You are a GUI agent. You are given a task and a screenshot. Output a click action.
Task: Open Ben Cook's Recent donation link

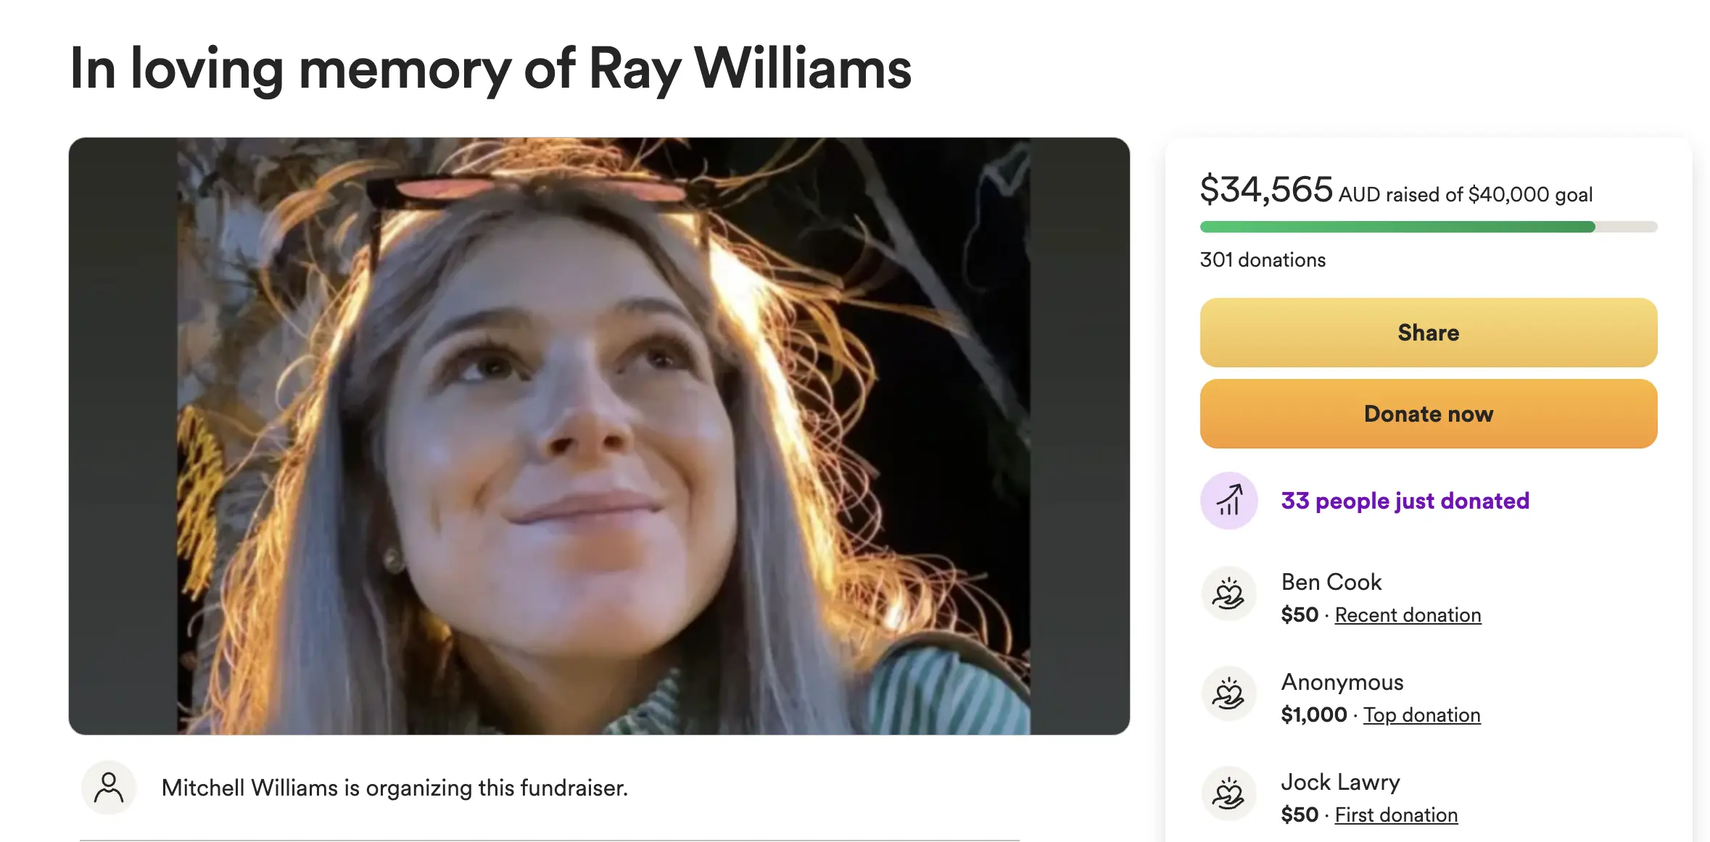click(1408, 614)
